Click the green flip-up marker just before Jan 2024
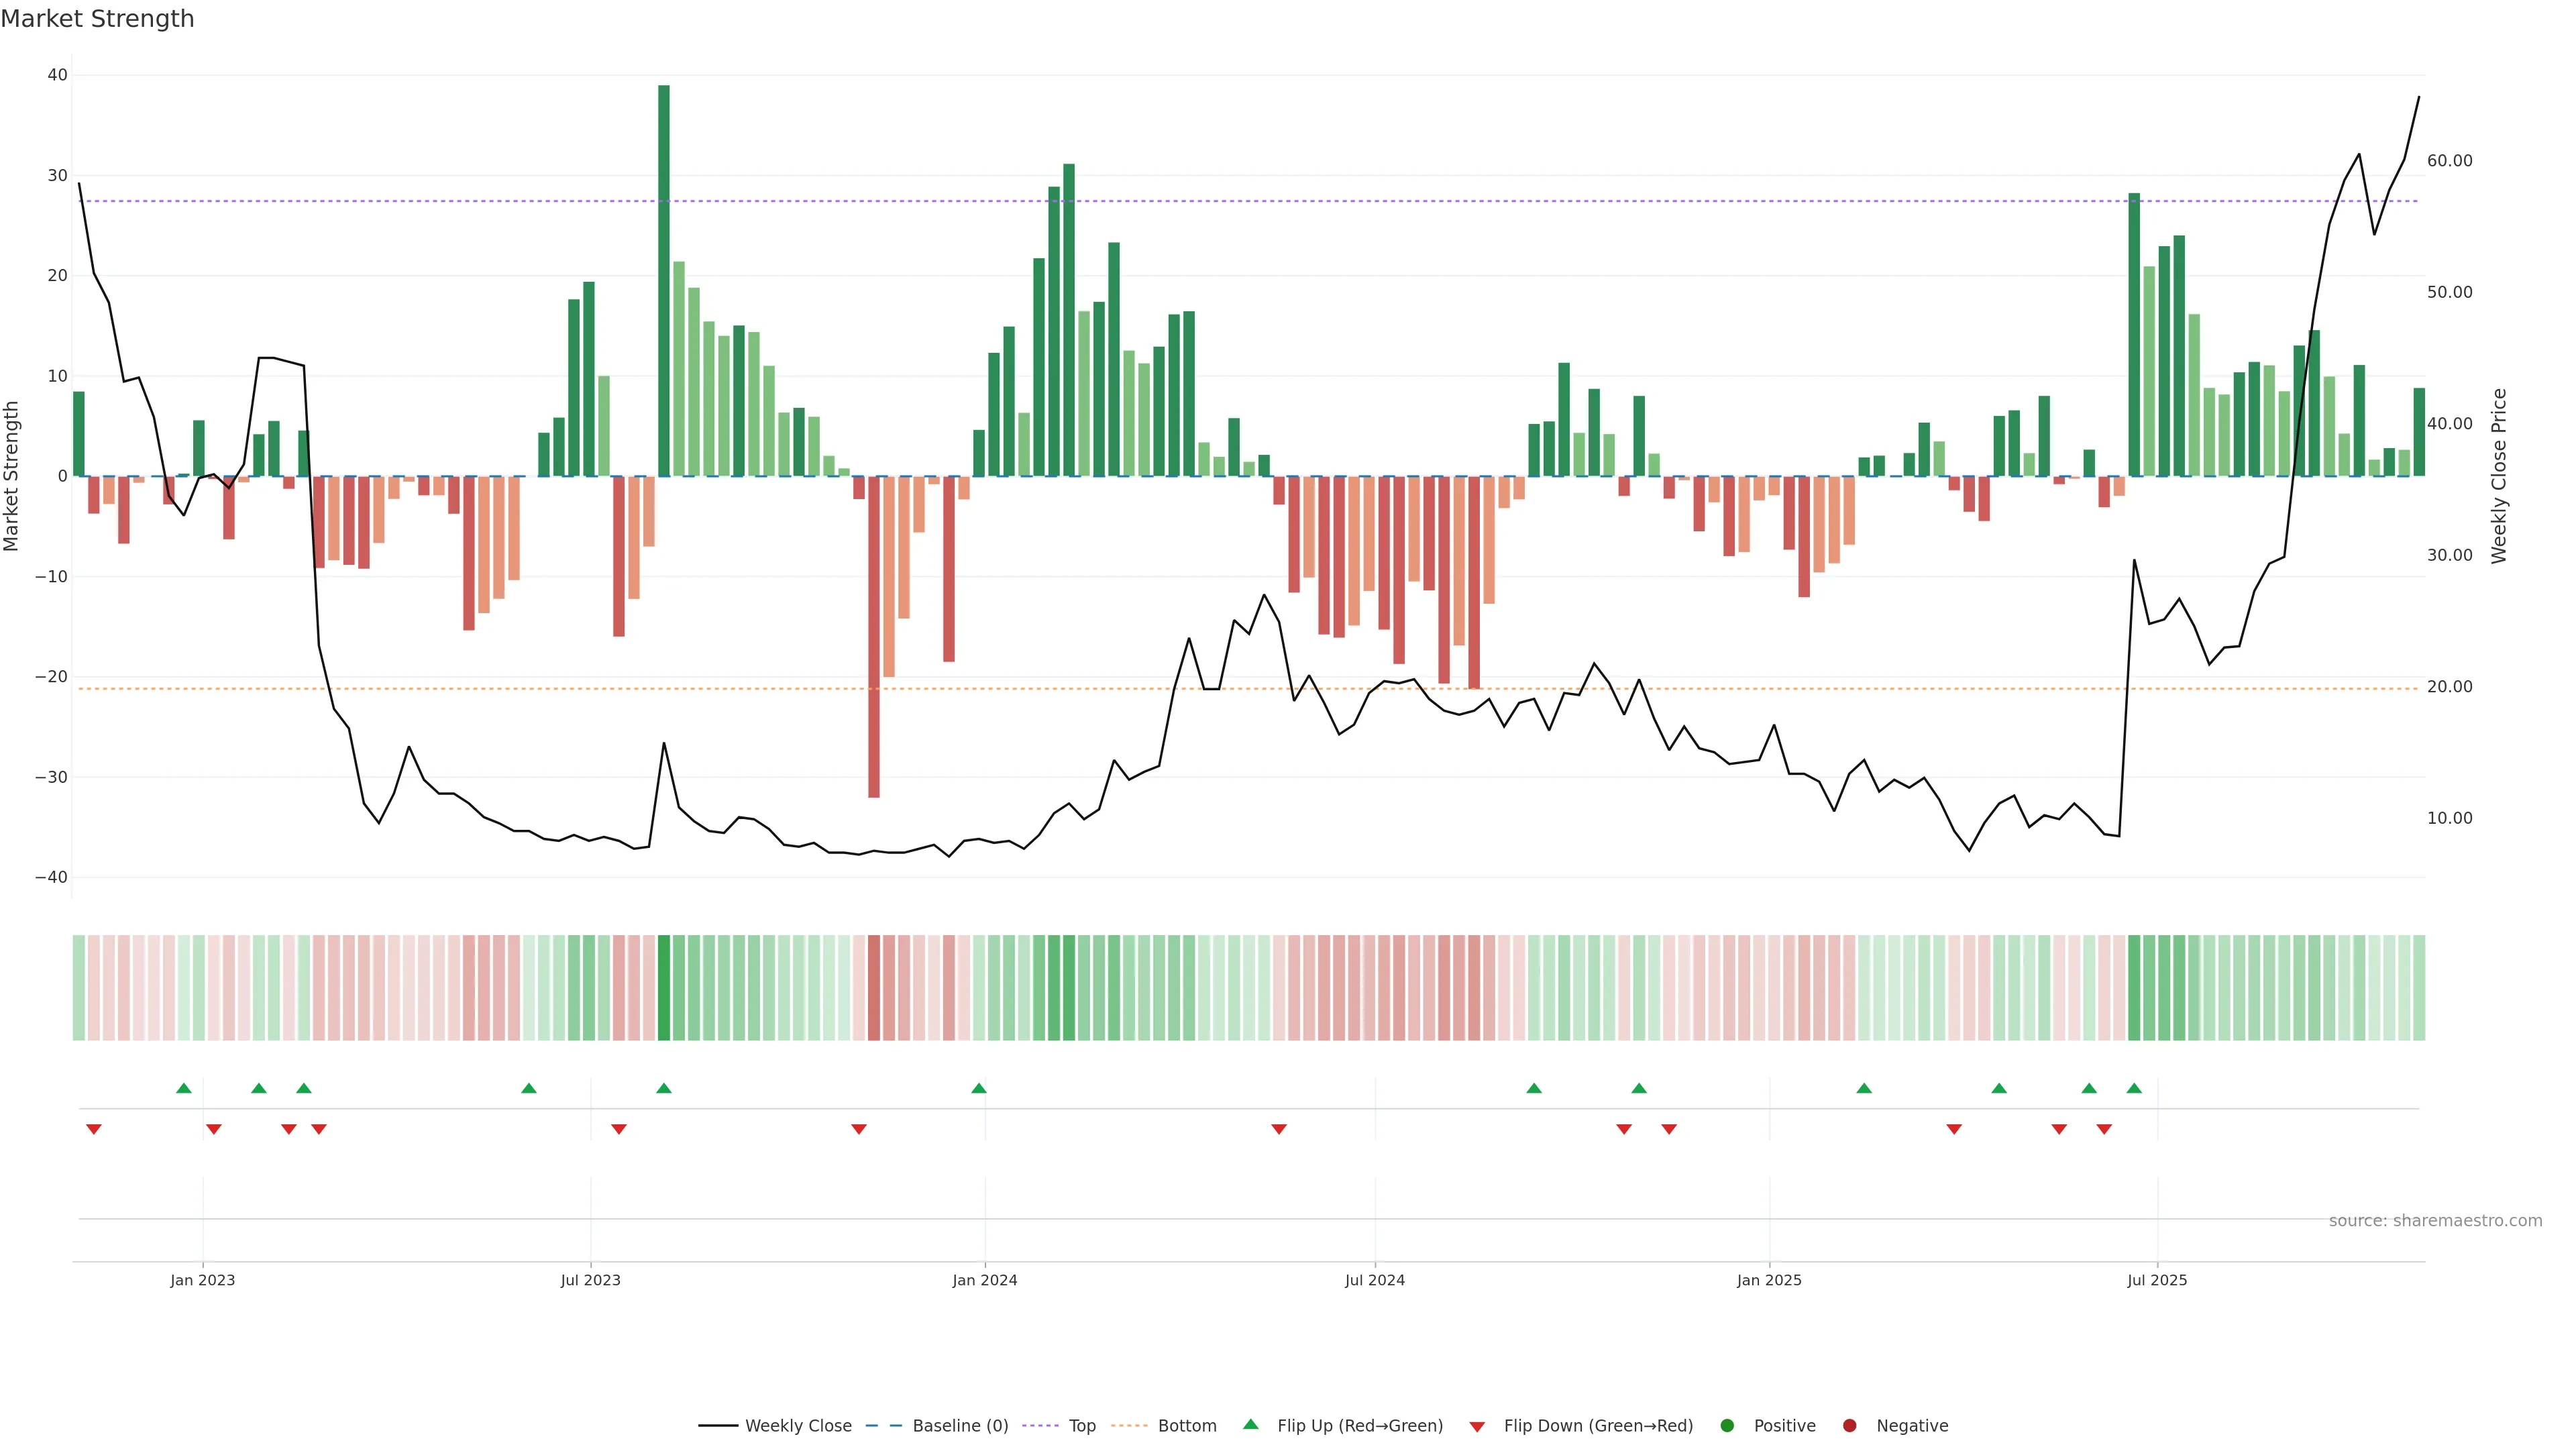Screen dimensions: 2576x1449 [979, 1088]
